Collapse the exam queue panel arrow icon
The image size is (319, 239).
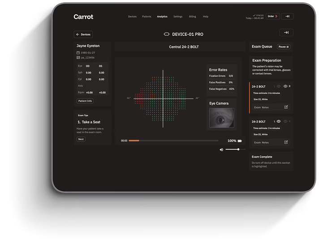click(286, 33)
